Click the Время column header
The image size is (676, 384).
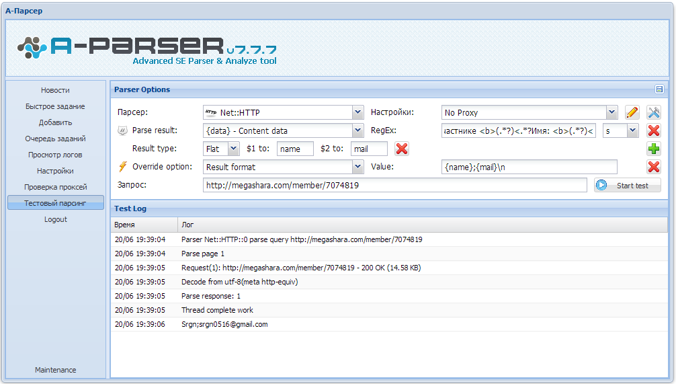(x=144, y=225)
